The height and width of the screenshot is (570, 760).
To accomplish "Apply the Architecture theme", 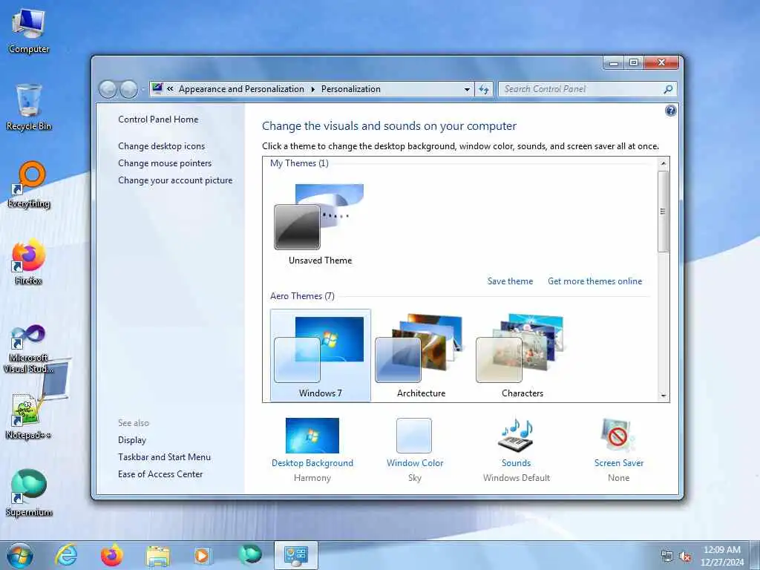I will pos(422,356).
